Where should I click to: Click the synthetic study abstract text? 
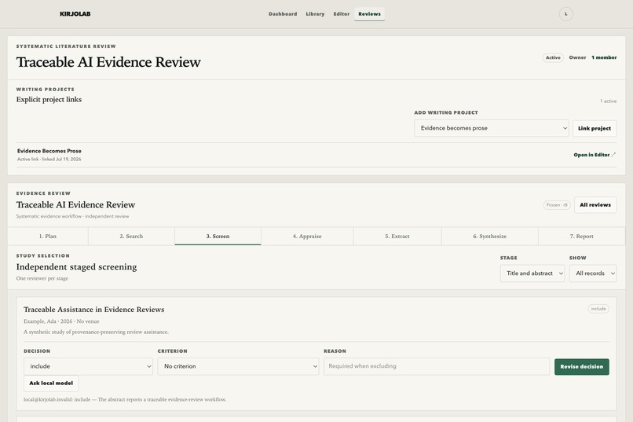(96, 332)
